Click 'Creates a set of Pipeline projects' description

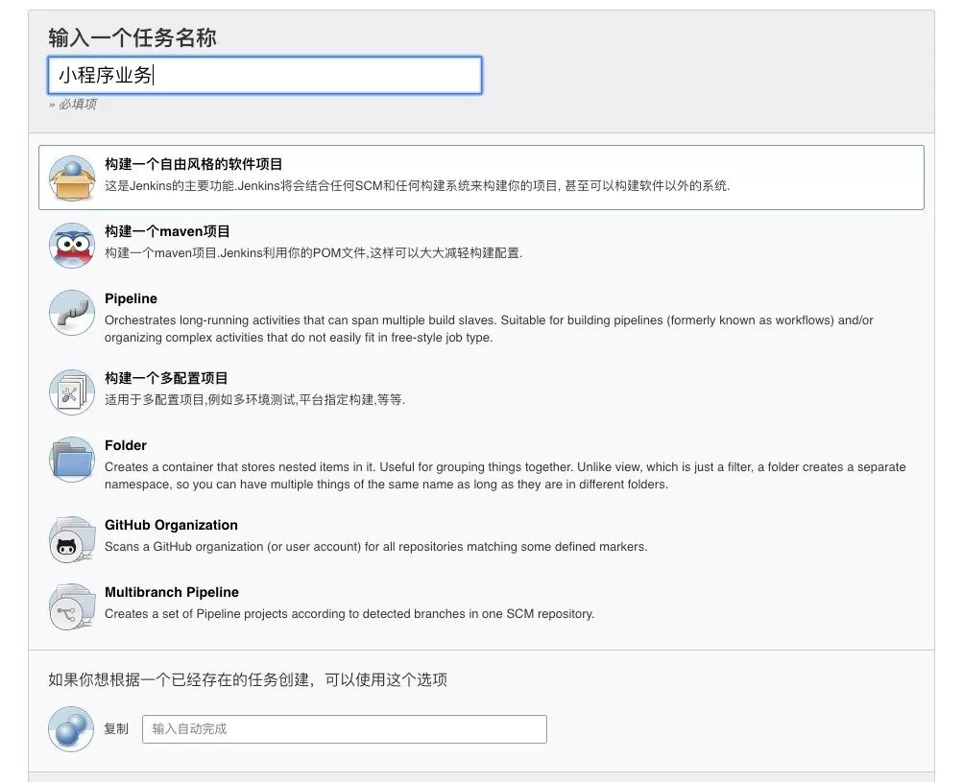point(349,614)
